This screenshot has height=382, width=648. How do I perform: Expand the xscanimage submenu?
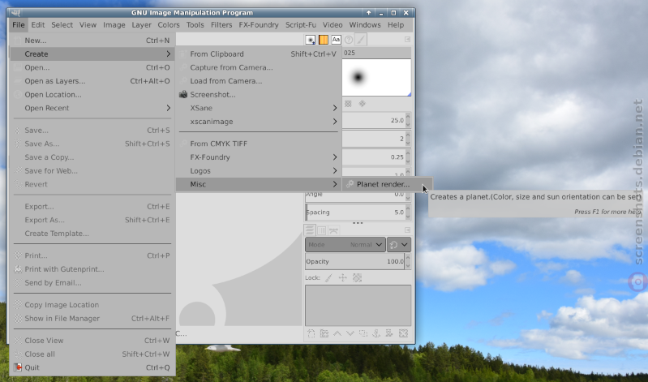point(258,122)
